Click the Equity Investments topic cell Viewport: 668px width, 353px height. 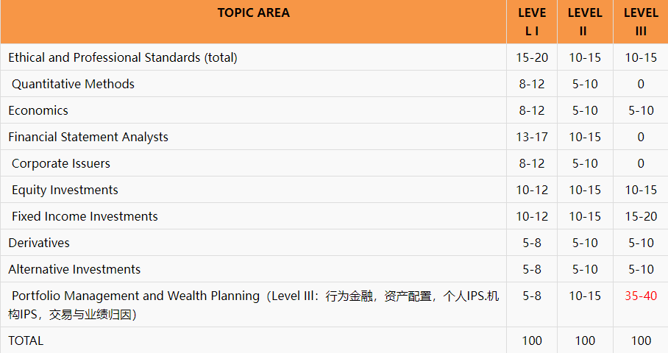click(65, 190)
